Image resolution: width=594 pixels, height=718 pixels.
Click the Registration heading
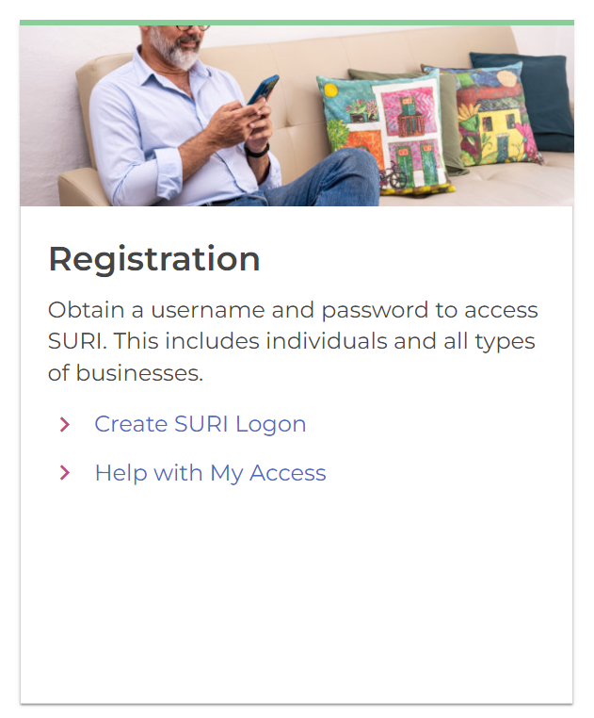pos(153,259)
